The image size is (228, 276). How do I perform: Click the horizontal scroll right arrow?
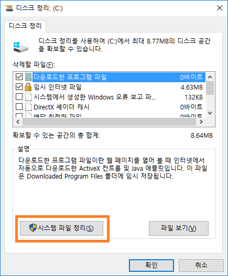point(201,122)
